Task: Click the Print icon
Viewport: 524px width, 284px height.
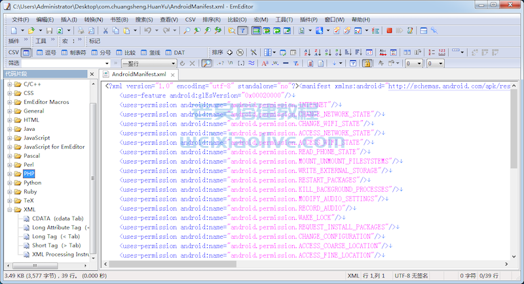Action: (81, 31)
